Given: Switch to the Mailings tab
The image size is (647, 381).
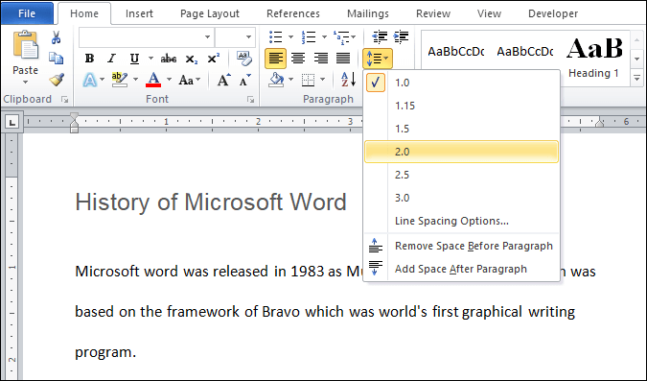Looking at the screenshot, I should [x=368, y=13].
